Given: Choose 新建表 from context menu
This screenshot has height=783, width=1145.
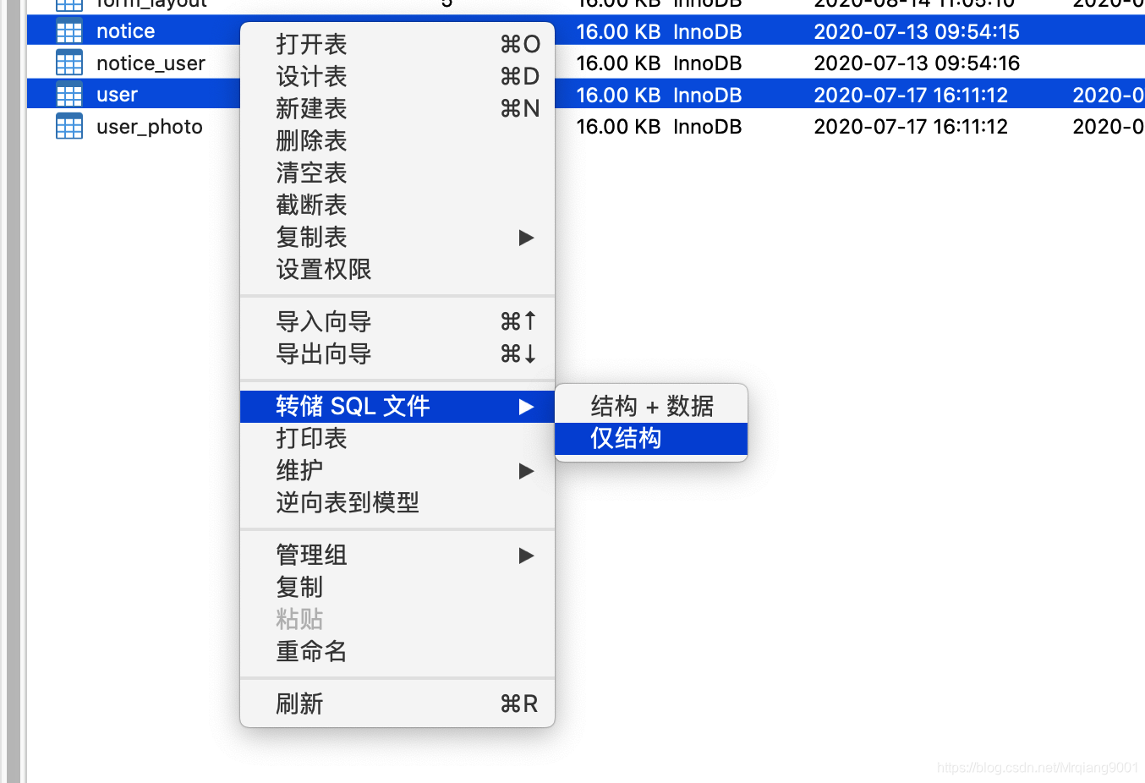Looking at the screenshot, I should 397,108.
